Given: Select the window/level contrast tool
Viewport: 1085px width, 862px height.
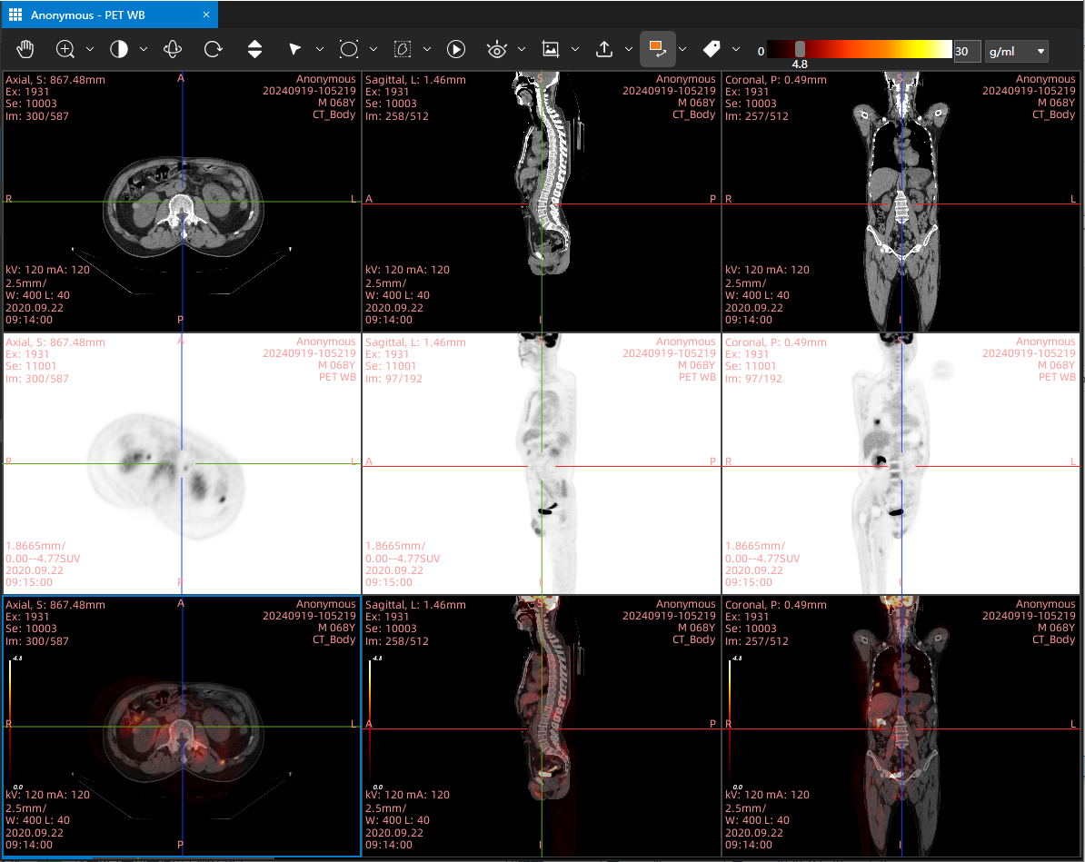Looking at the screenshot, I should coord(119,49).
